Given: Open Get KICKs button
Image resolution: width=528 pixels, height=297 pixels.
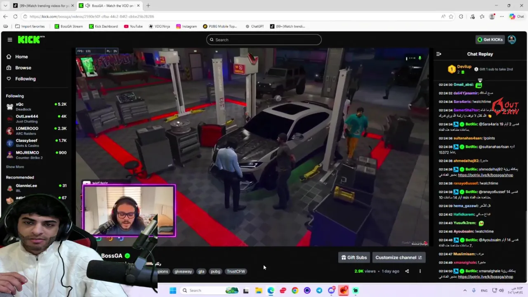Looking at the screenshot, I should 490,40.
